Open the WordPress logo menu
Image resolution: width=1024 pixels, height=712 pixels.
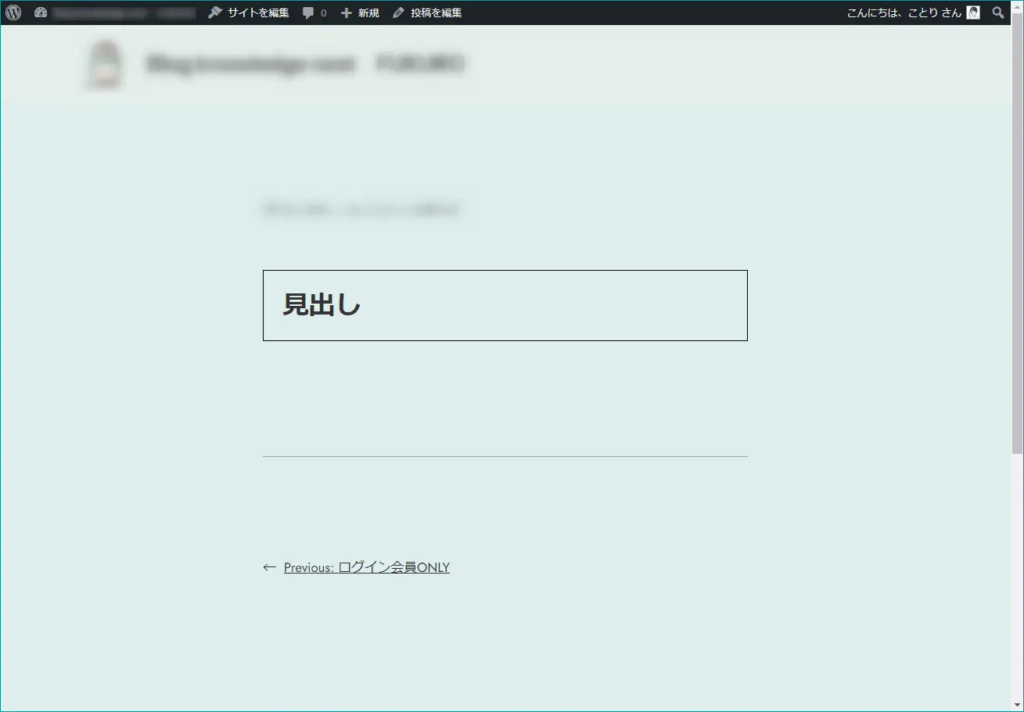(13, 13)
